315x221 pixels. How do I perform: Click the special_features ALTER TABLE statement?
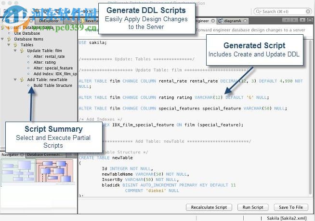183,108
